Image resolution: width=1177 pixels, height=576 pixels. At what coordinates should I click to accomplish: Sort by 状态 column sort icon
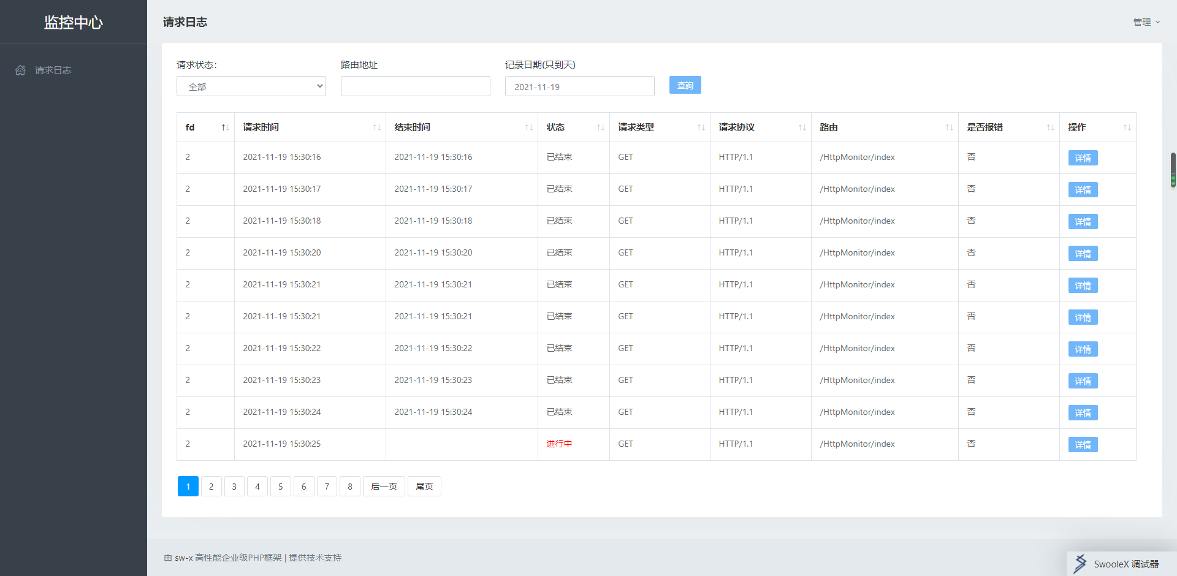[x=600, y=127]
